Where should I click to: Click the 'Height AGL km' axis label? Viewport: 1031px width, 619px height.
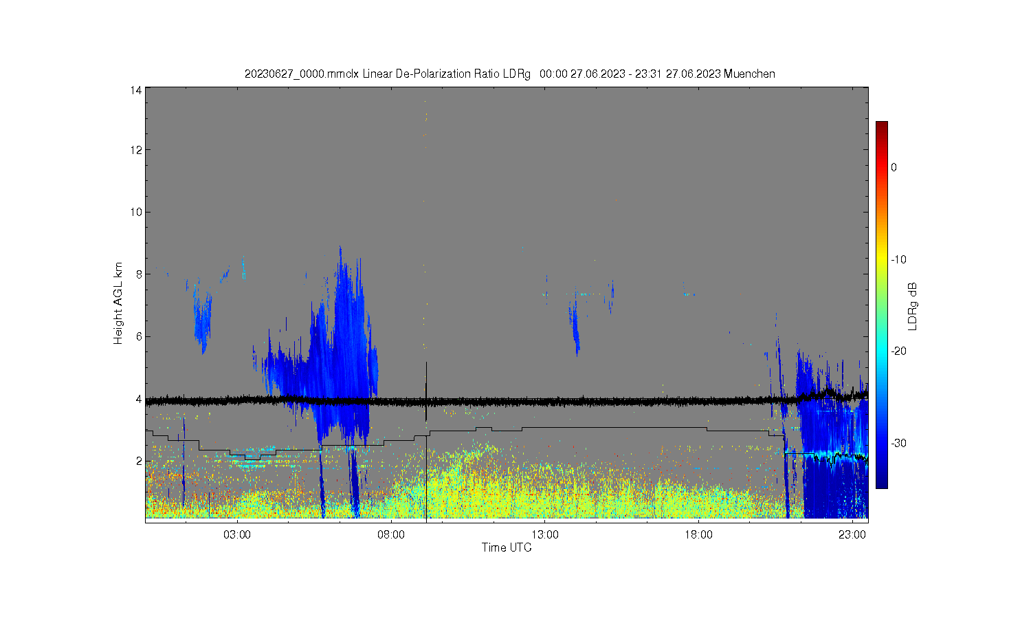click(x=118, y=303)
